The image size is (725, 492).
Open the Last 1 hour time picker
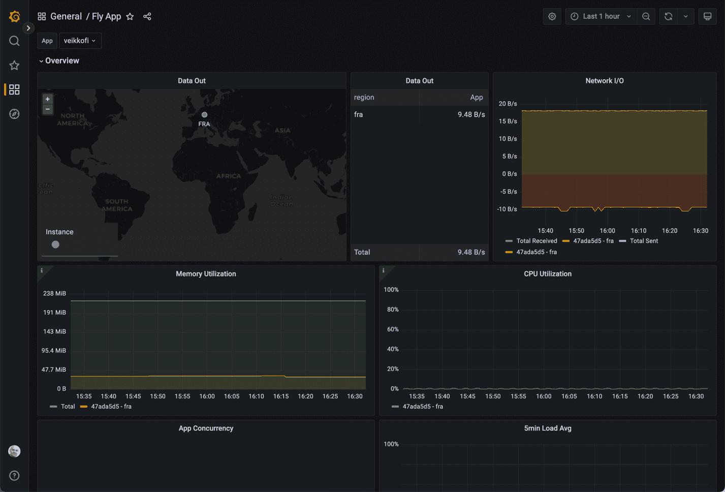(601, 17)
